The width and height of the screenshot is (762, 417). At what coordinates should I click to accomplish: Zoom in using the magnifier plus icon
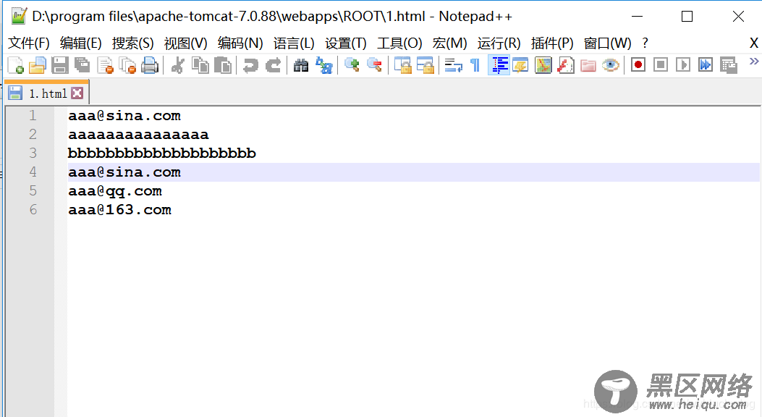(x=352, y=65)
